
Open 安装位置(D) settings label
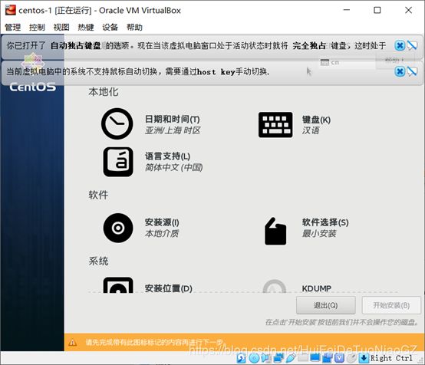pos(168,288)
